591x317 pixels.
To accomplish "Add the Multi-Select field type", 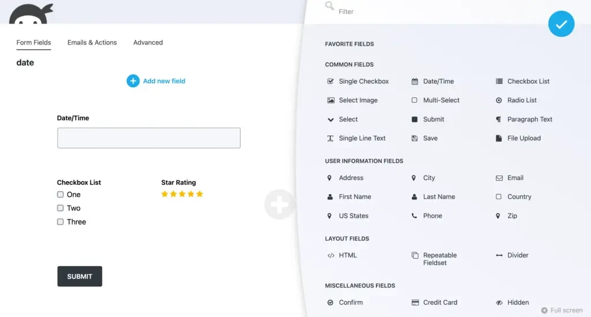I will [x=441, y=100].
